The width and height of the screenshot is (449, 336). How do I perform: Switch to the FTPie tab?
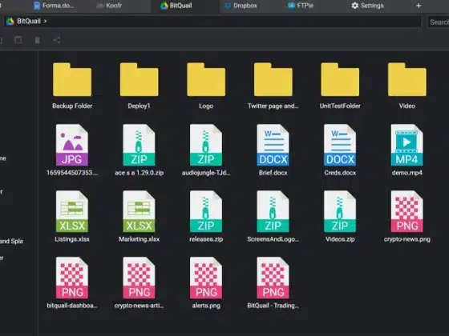point(301,6)
